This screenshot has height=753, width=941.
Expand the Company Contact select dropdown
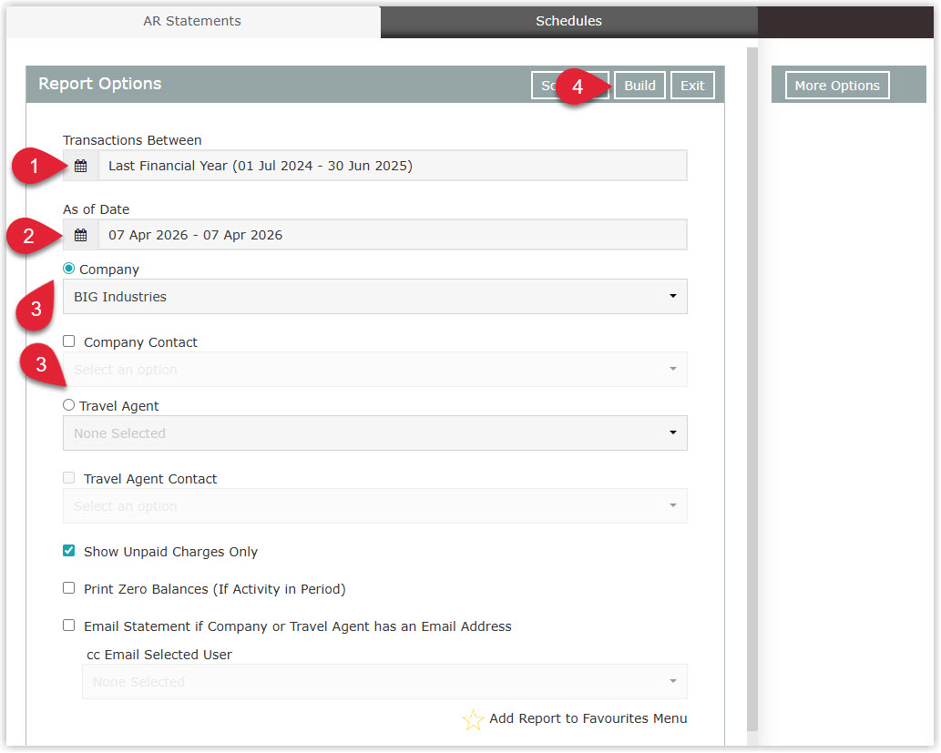coord(375,370)
